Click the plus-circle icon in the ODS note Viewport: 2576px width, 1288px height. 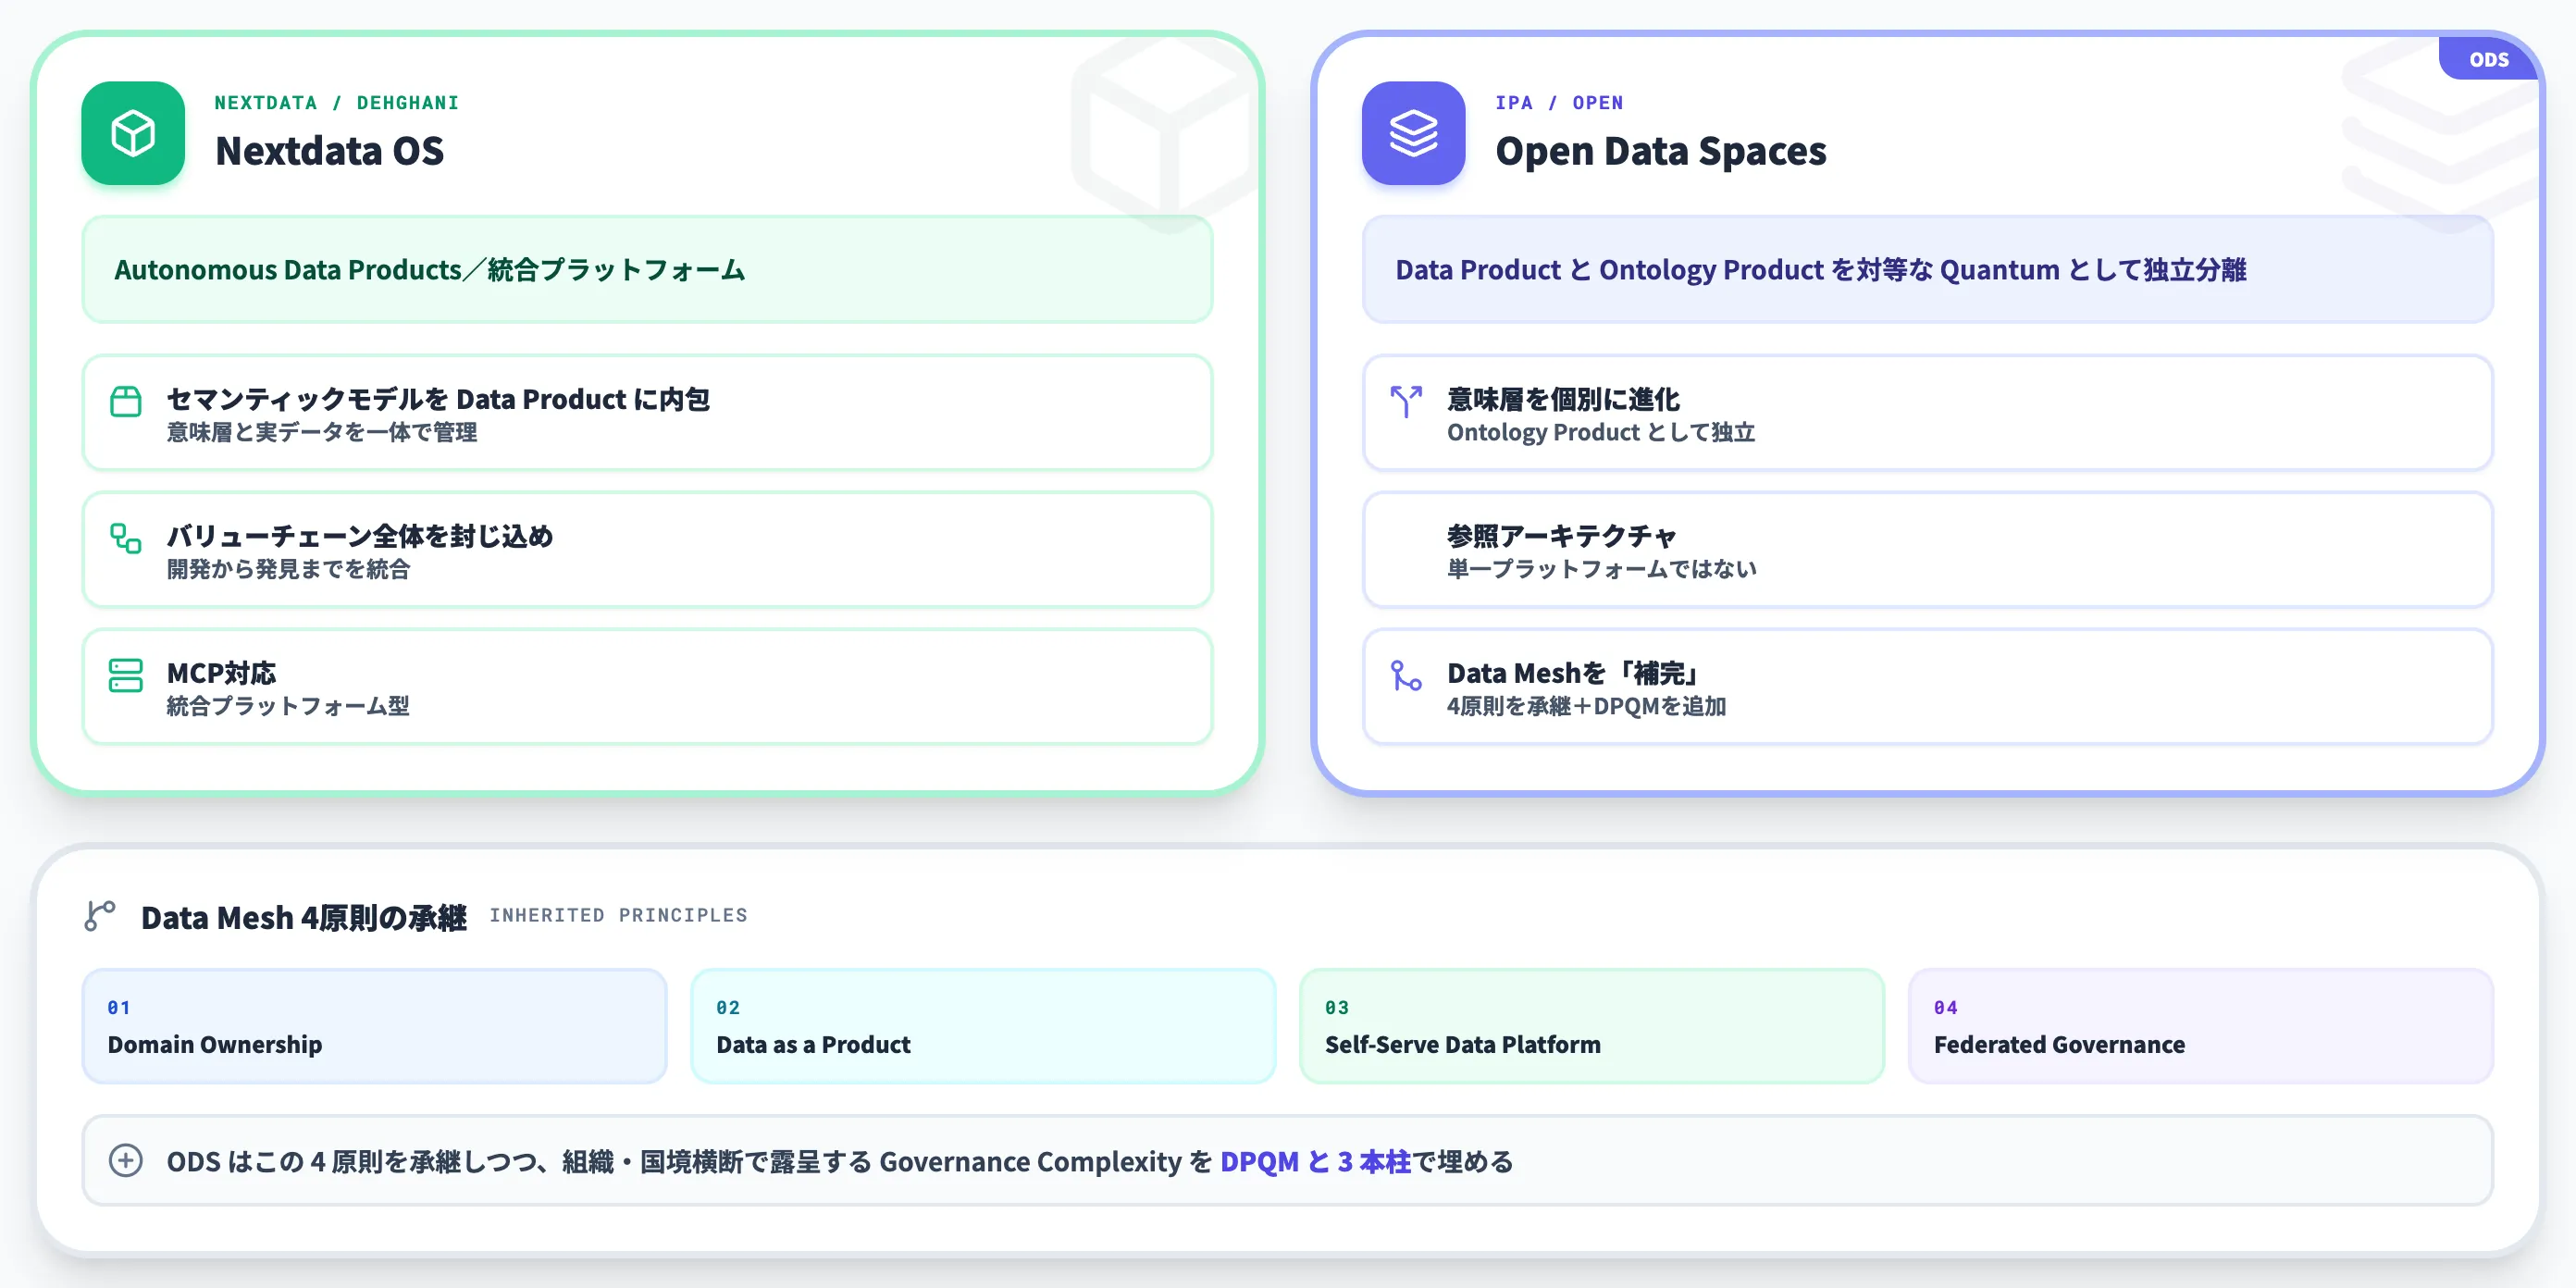pos(126,1161)
